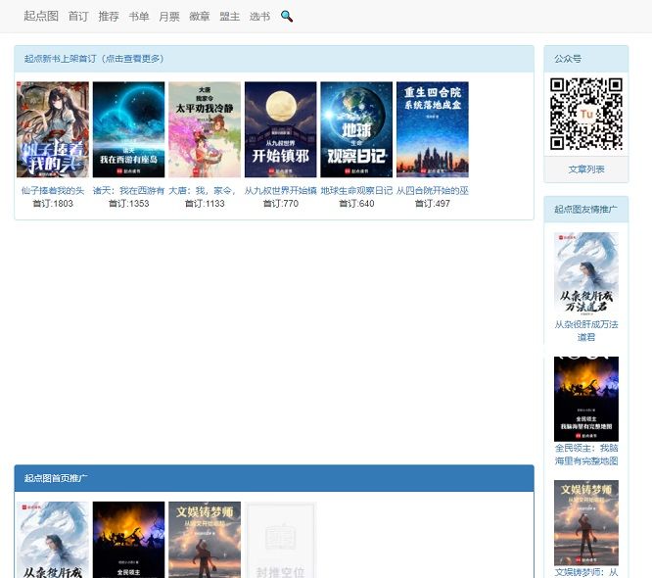Click the 我在西游有座岛 book cover
Image resolution: width=652 pixels, height=578 pixels.
point(128,129)
